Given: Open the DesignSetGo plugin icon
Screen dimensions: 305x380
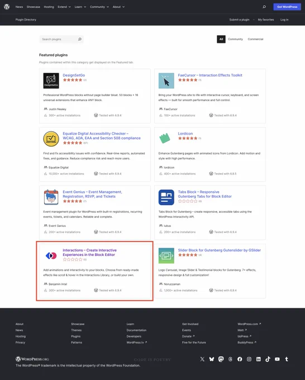Looking at the screenshot, I should 51,80.
